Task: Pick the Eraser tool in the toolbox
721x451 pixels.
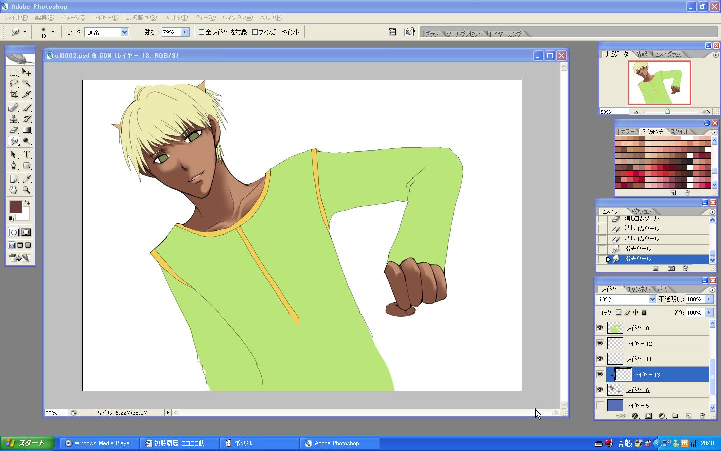Action: tap(14, 130)
